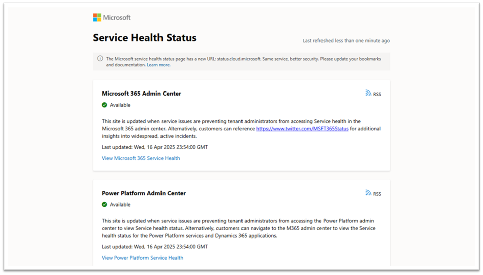Screen dimensions: 483x275
Task: Open the Learn more link in the banner
Action: tap(158, 65)
